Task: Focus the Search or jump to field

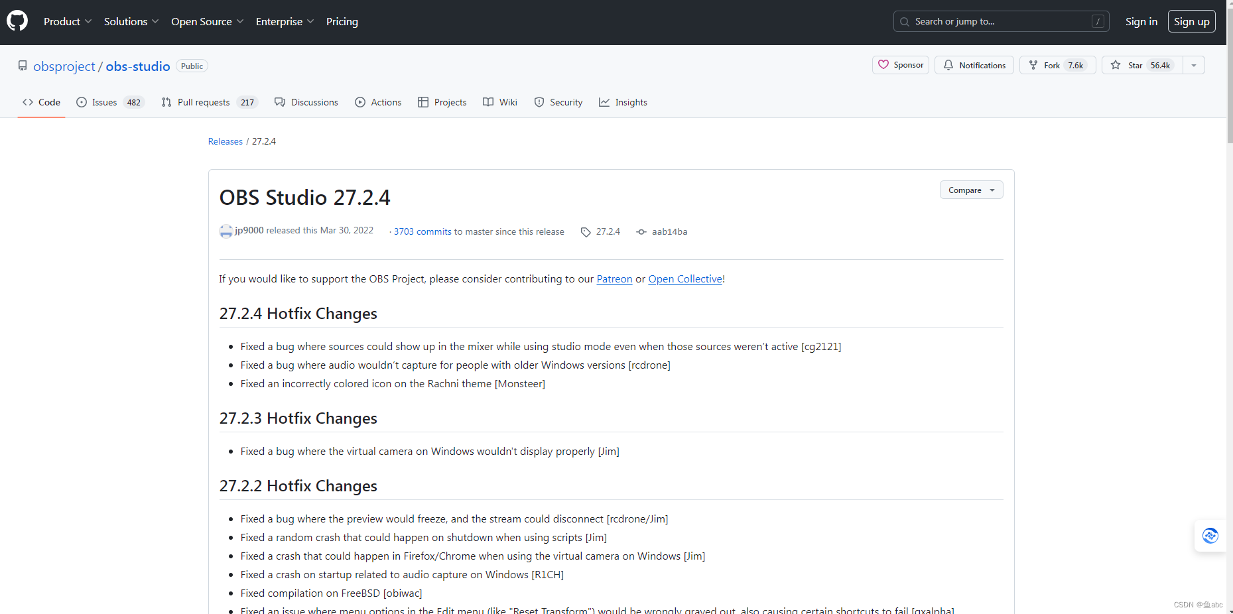Action: (1001, 21)
